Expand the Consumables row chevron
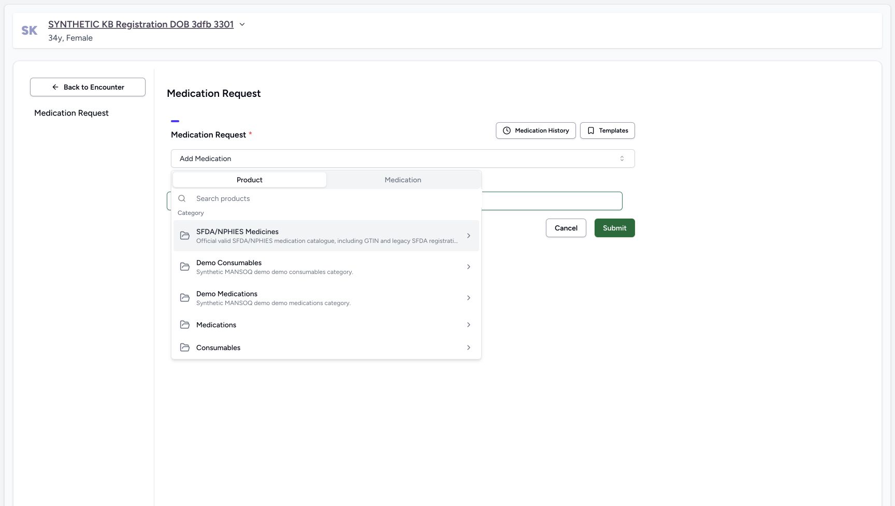 point(469,348)
